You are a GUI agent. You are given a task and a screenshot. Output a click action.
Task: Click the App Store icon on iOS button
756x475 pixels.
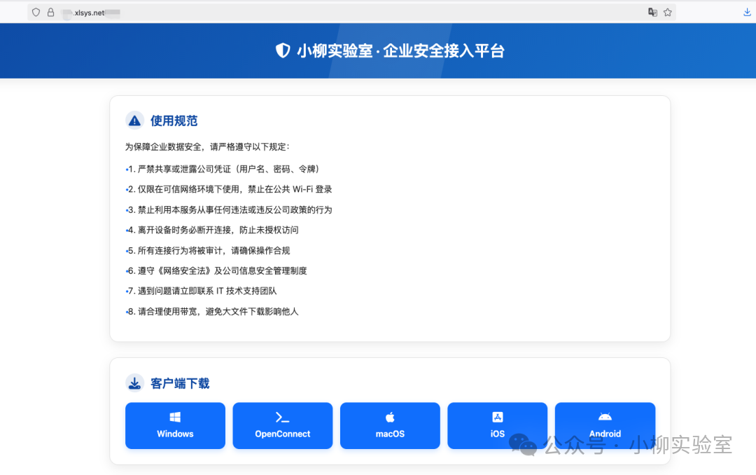click(x=497, y=417)
